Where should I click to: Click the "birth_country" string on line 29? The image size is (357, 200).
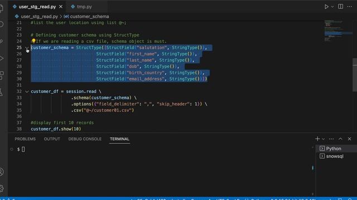[146, 73]
